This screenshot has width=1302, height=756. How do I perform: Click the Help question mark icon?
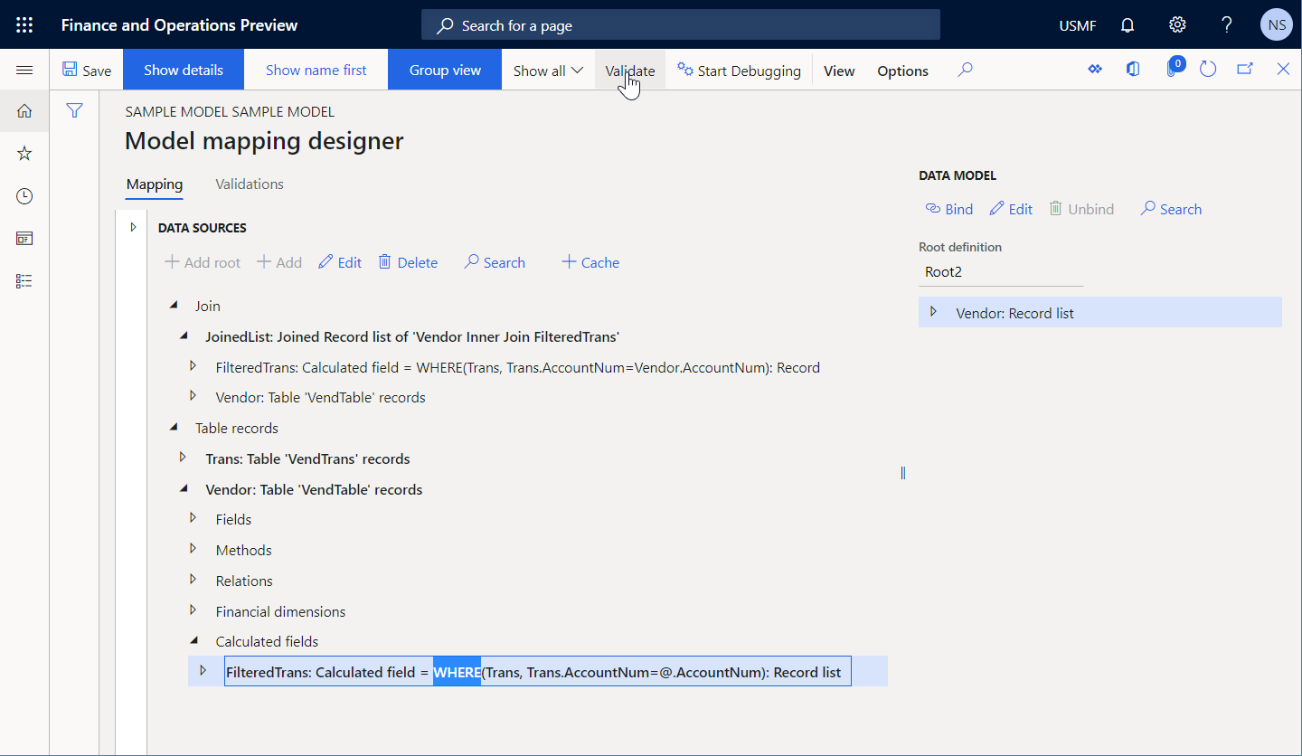click(1227, 24)
